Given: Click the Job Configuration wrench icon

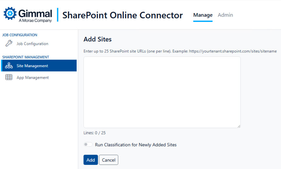Looking at the screenshot, I should (9, 43).
